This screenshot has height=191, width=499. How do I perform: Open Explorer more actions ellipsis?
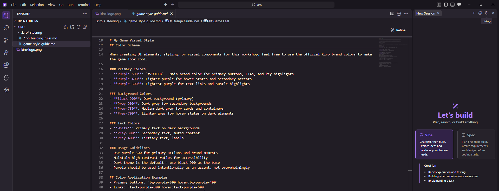click(85, 14)
